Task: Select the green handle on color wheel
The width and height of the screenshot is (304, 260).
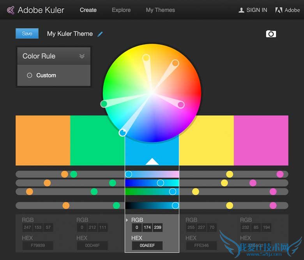Action: pos(104,104)
